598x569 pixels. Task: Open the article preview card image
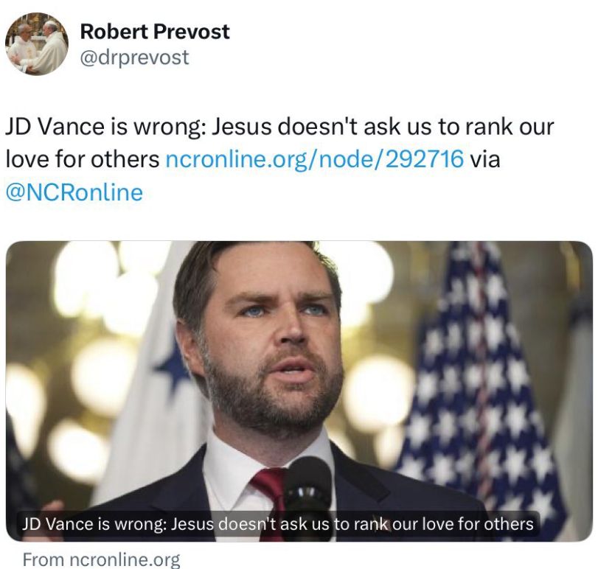[299, 369]
